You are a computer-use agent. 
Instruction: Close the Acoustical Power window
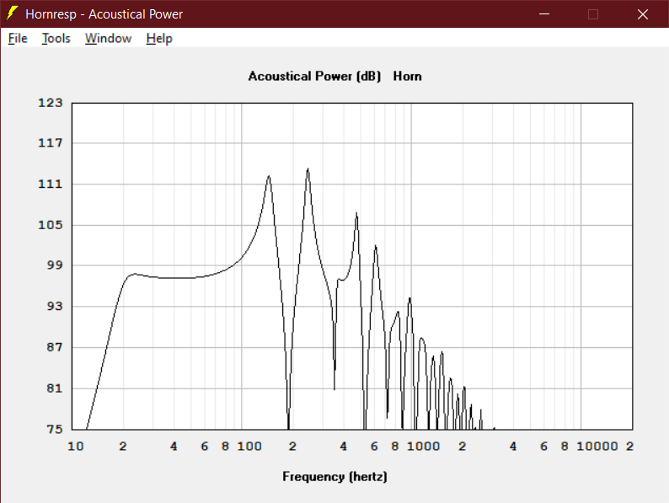click(643, 14)
